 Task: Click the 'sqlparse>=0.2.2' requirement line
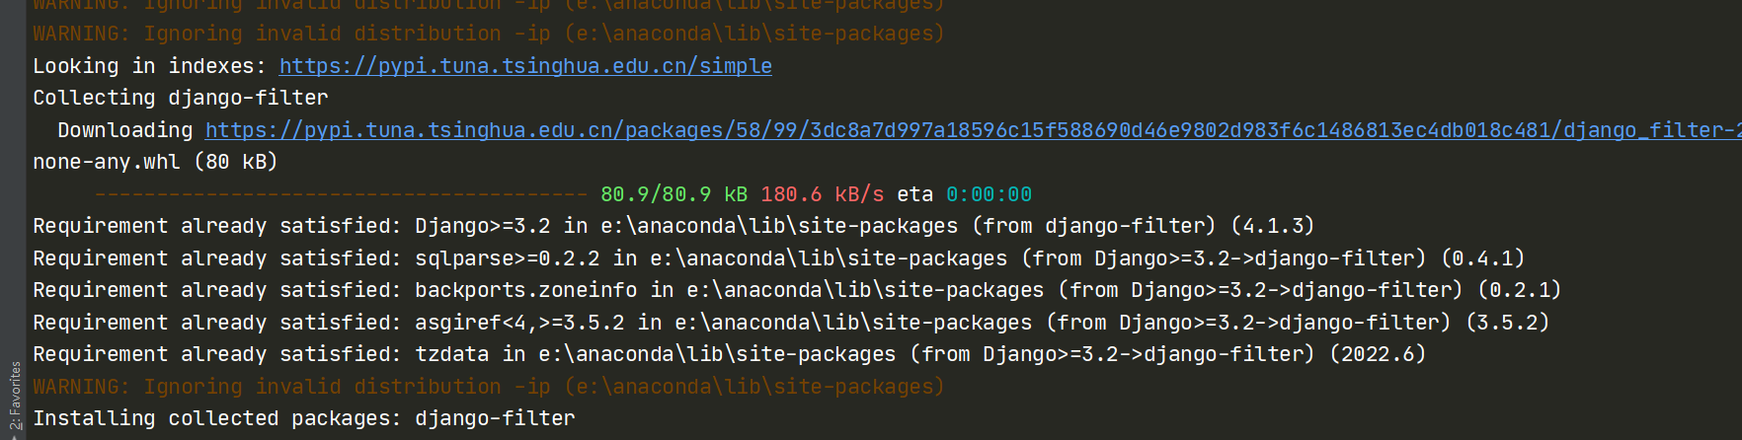click(778, 258)
